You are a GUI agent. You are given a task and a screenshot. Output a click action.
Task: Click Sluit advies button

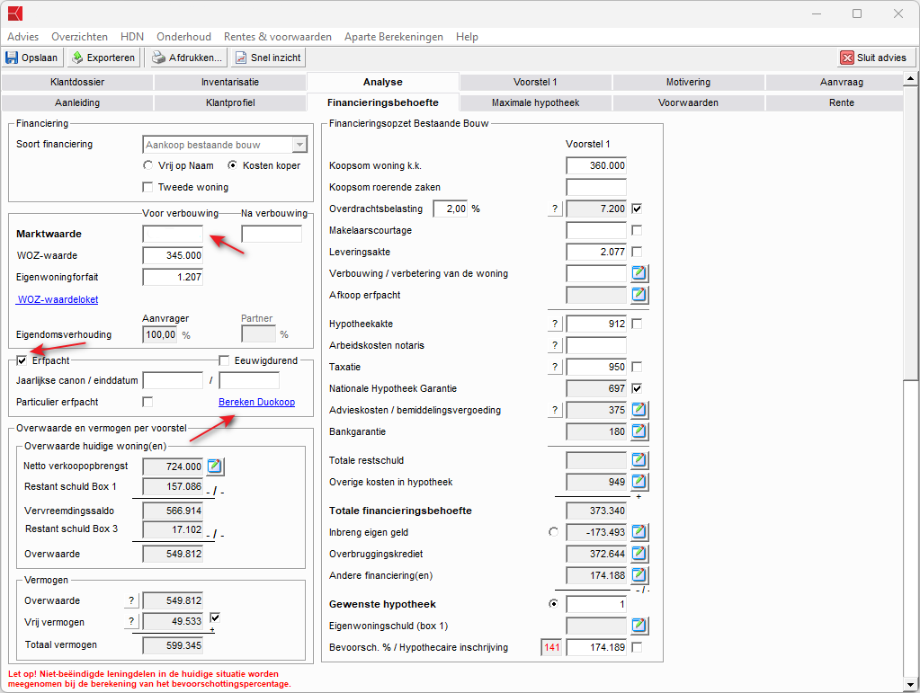[x=875, y=58]
